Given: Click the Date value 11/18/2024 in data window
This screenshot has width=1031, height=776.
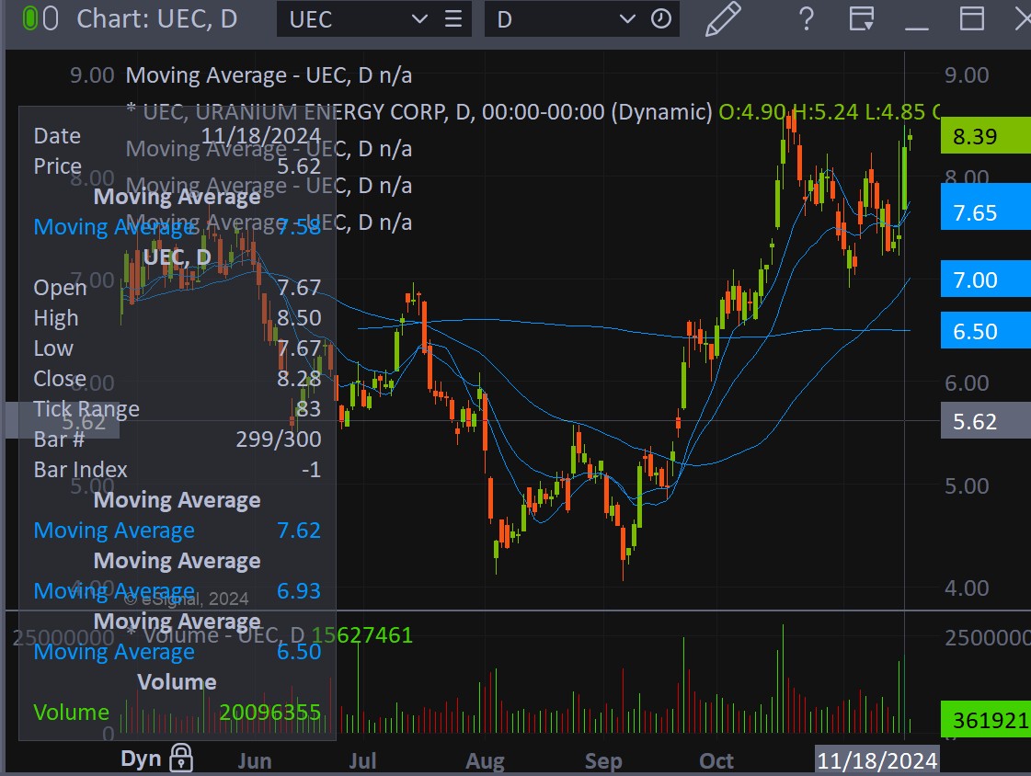Looking at the screenshot, I should 260,135.
